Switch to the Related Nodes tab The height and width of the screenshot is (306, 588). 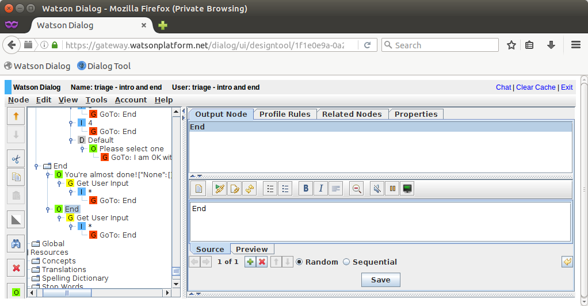coord(352,114)
